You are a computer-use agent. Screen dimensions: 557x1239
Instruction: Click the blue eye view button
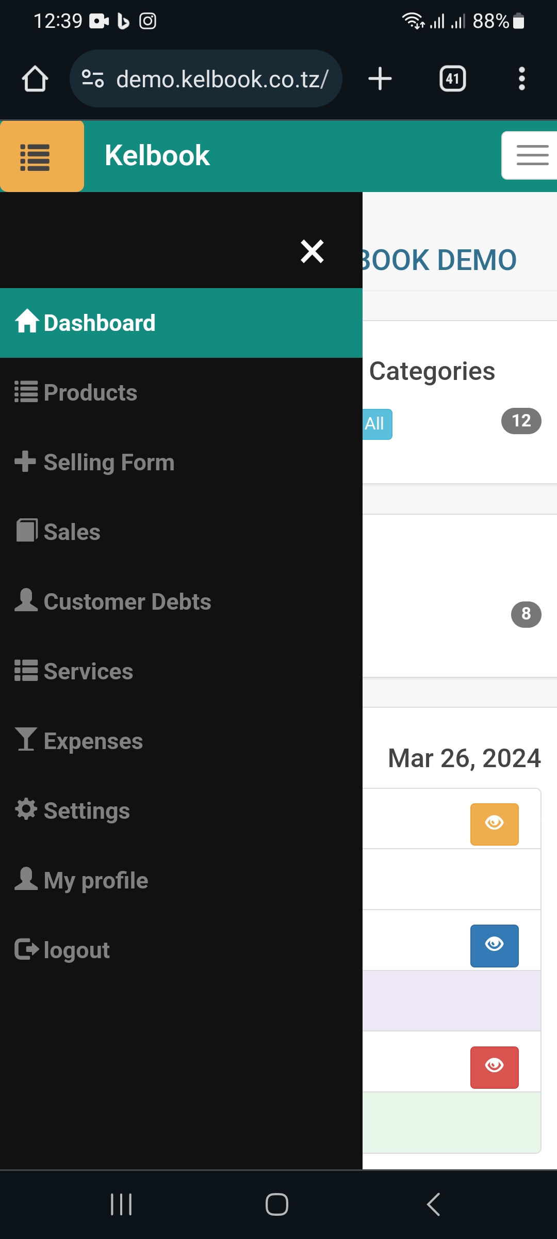[x=494, y=945]
